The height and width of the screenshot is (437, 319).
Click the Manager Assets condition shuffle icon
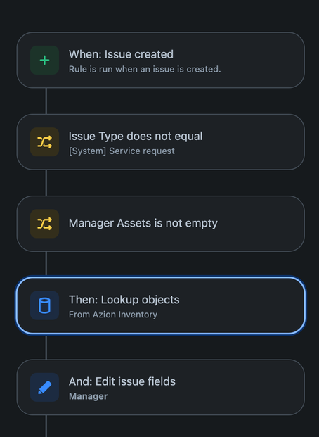click(x=44, y=224)
